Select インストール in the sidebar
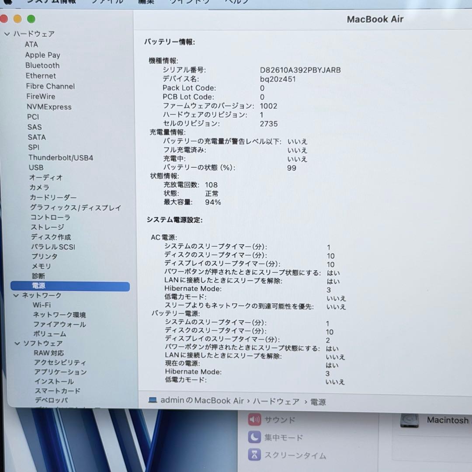This screenshot has width=472, height=472. click(x=54, y=382)
